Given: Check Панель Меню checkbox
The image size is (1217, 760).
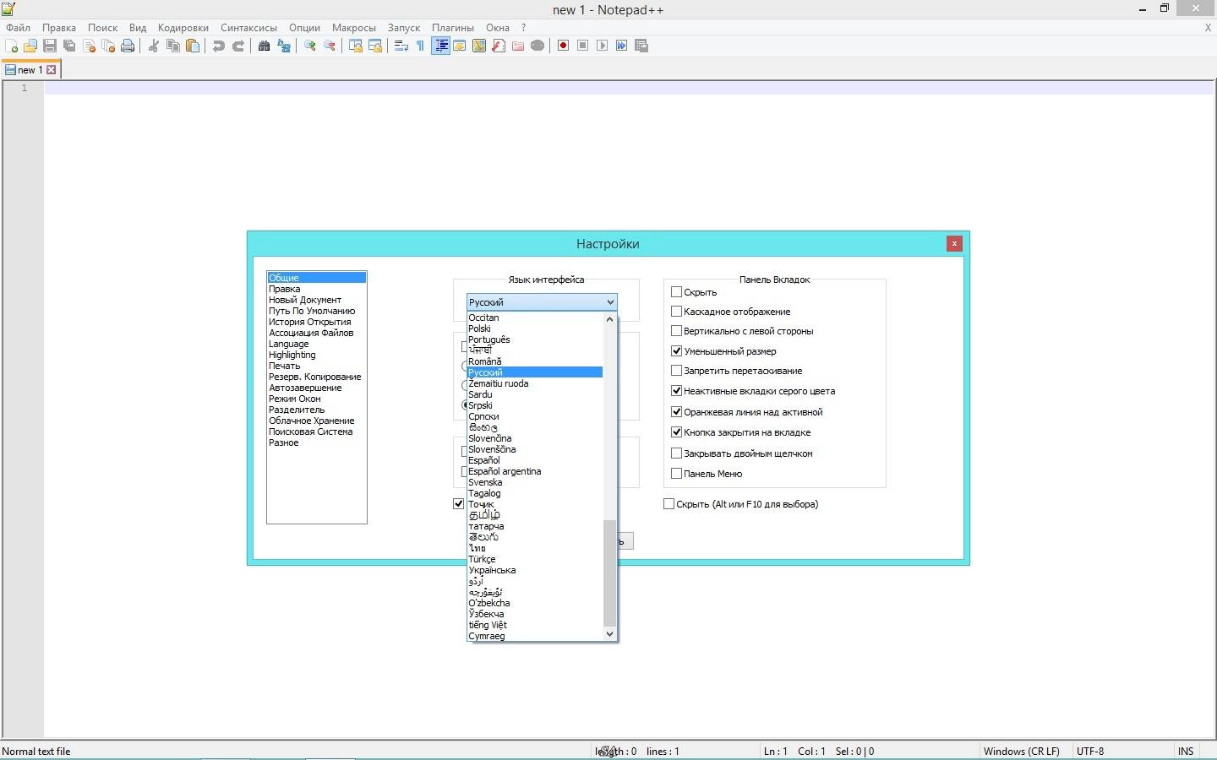Looking at the screenshot, I should pyautogui.click(x=676, y=473).
